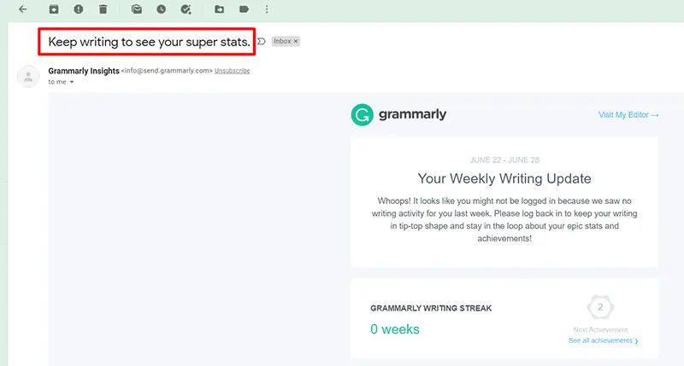
Task: Click the sender profile avatar
Action: (x=29, y=76)
